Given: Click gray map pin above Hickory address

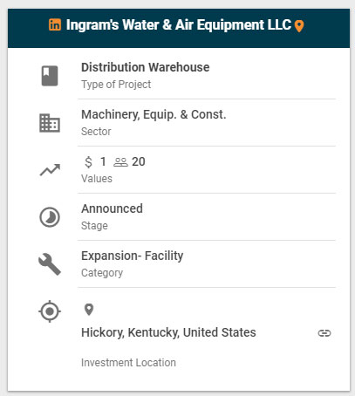Looking at the screenshot, I should click(89, 310).
